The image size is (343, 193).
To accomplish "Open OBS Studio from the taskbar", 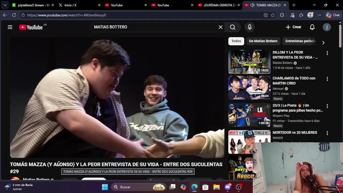I will tap(238, 187).
